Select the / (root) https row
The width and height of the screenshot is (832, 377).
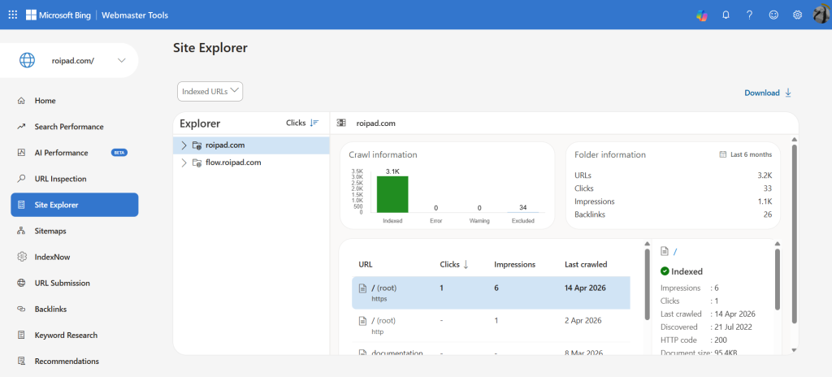(491, 292)
